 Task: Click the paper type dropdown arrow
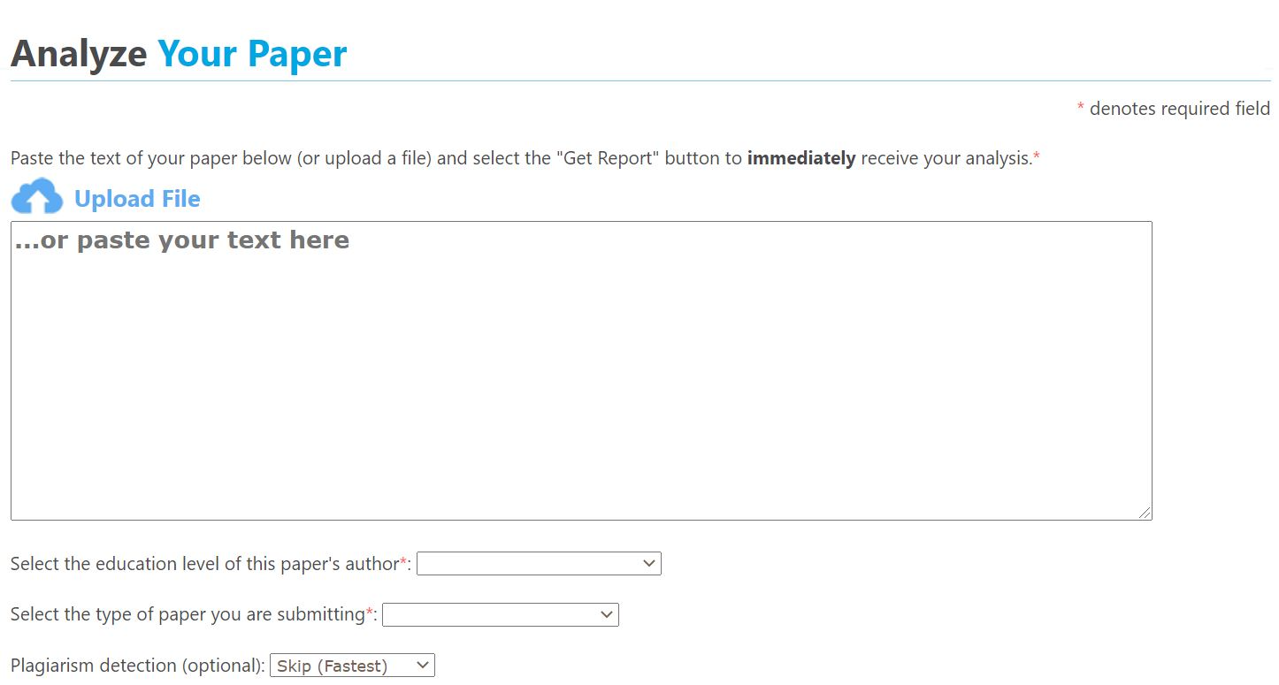point(606,614)
